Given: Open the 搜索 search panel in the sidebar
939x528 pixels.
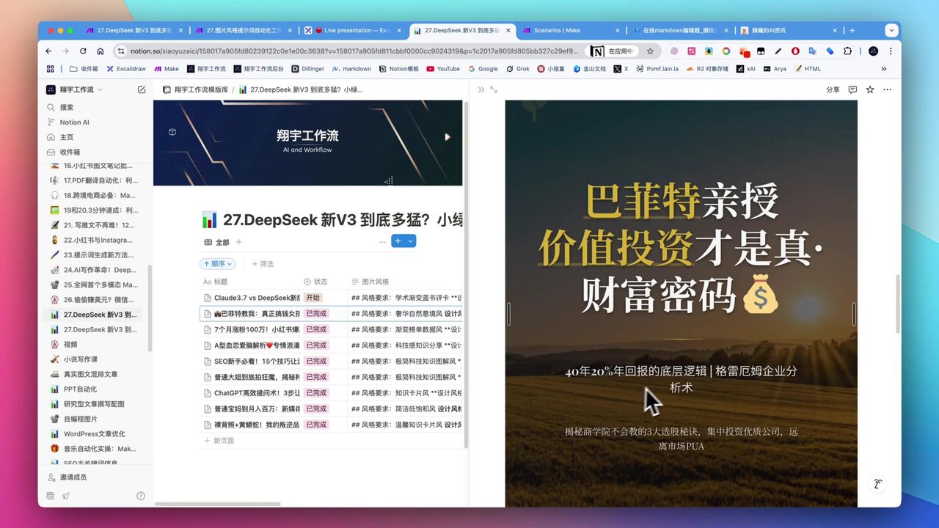Looking at the screenshot, I should [65, 107].
